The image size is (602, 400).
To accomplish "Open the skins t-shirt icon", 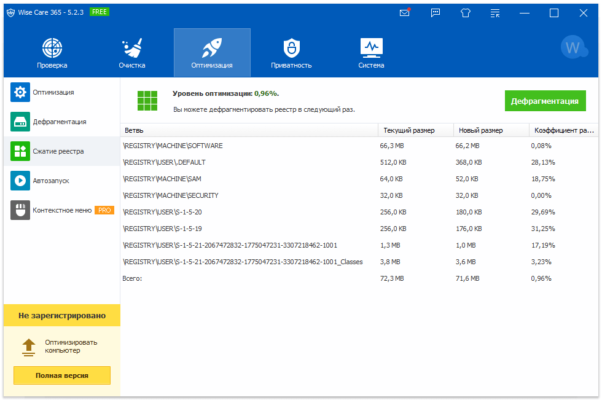I will pos(466,12).
